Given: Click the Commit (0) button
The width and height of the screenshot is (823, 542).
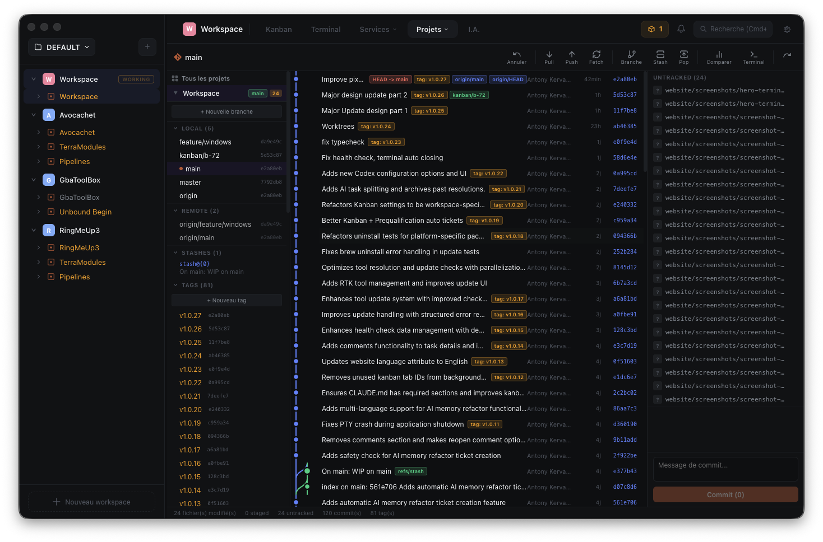Looking at the screenshot, I should pyautogui.click(x=725, y=494).
